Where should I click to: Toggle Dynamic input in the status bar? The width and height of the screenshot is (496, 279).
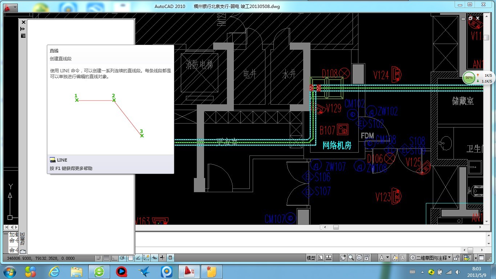pos(154,258)
